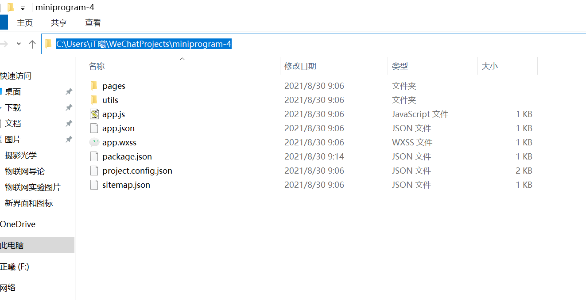Click the Up arrow to parent folder
Screen dimensions: 586x300
point(32,44)
